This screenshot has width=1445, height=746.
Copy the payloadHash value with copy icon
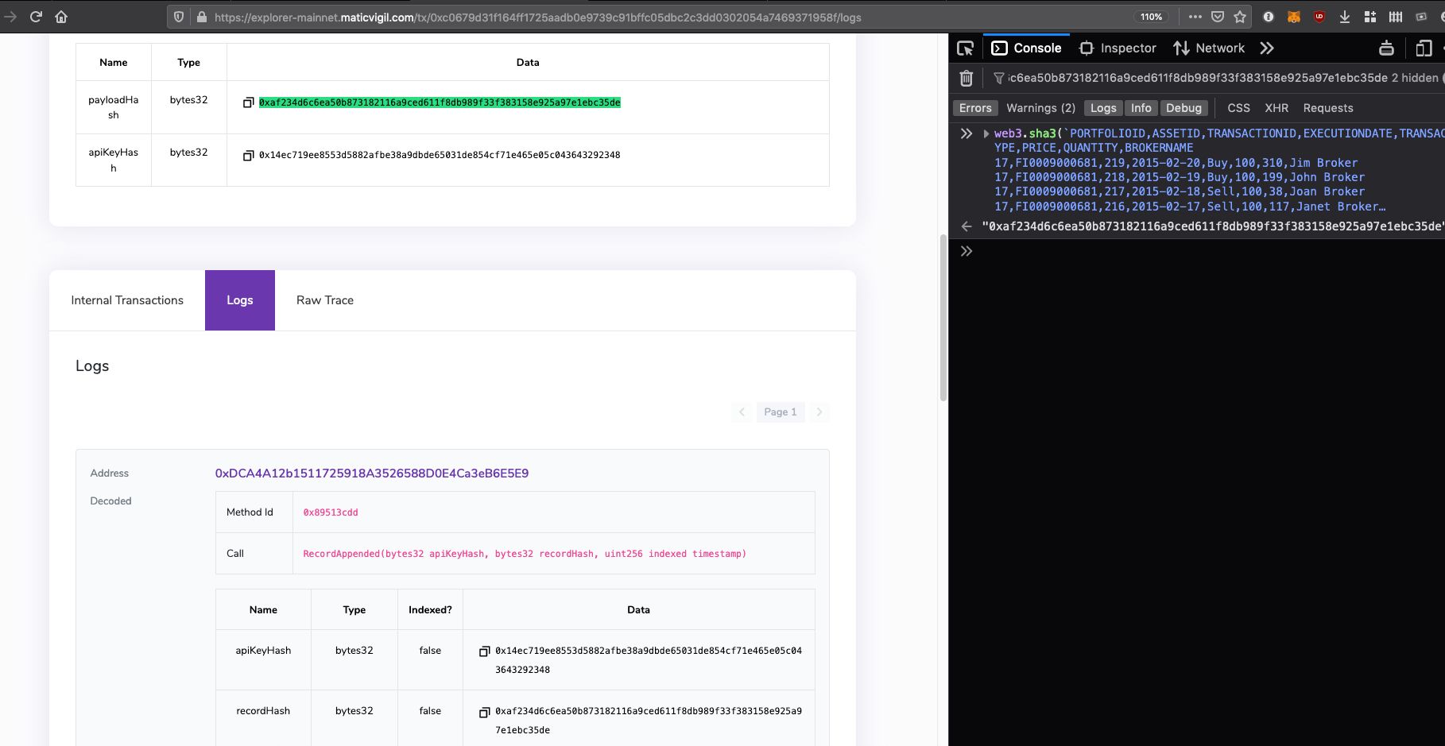[x=248, y=102]
